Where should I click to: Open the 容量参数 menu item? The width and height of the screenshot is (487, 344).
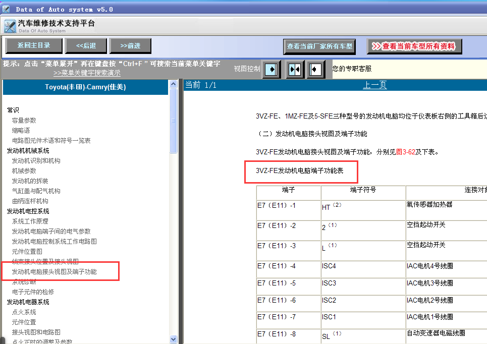click(24, 121)
